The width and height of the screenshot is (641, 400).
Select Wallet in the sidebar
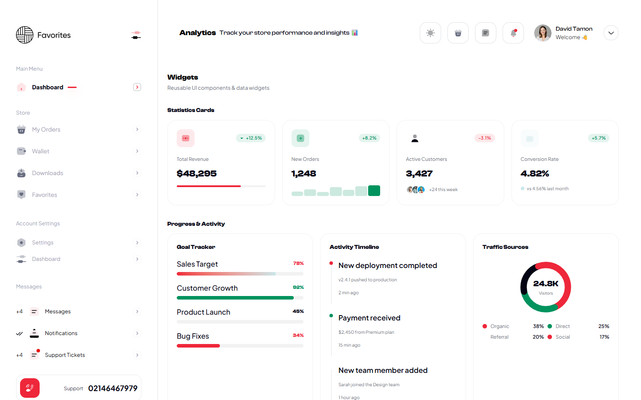click(41, 151)
